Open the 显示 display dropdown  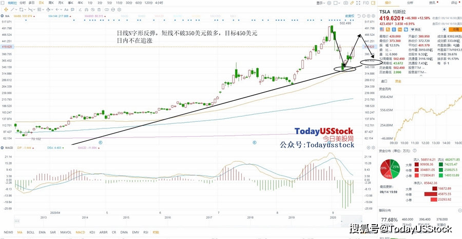point(320,3)
